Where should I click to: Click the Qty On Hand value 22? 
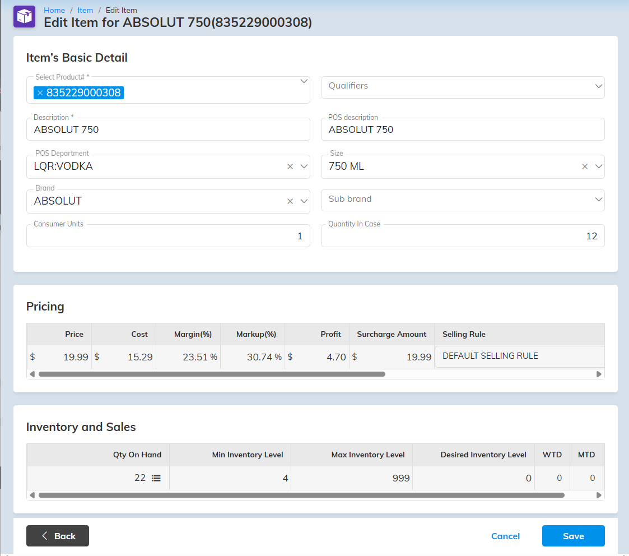[139, 478]
